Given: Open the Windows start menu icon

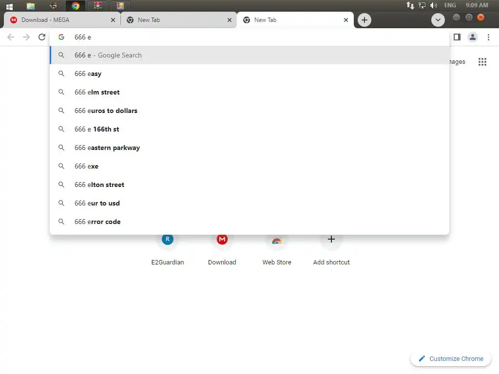Looking at the screenshot, I should (x=9, y=6).
